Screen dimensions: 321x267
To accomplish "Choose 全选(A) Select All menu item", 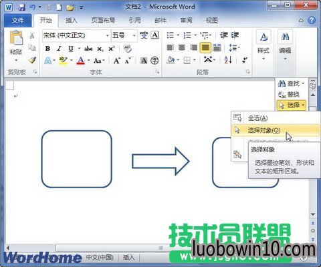I will coord(276,117).
